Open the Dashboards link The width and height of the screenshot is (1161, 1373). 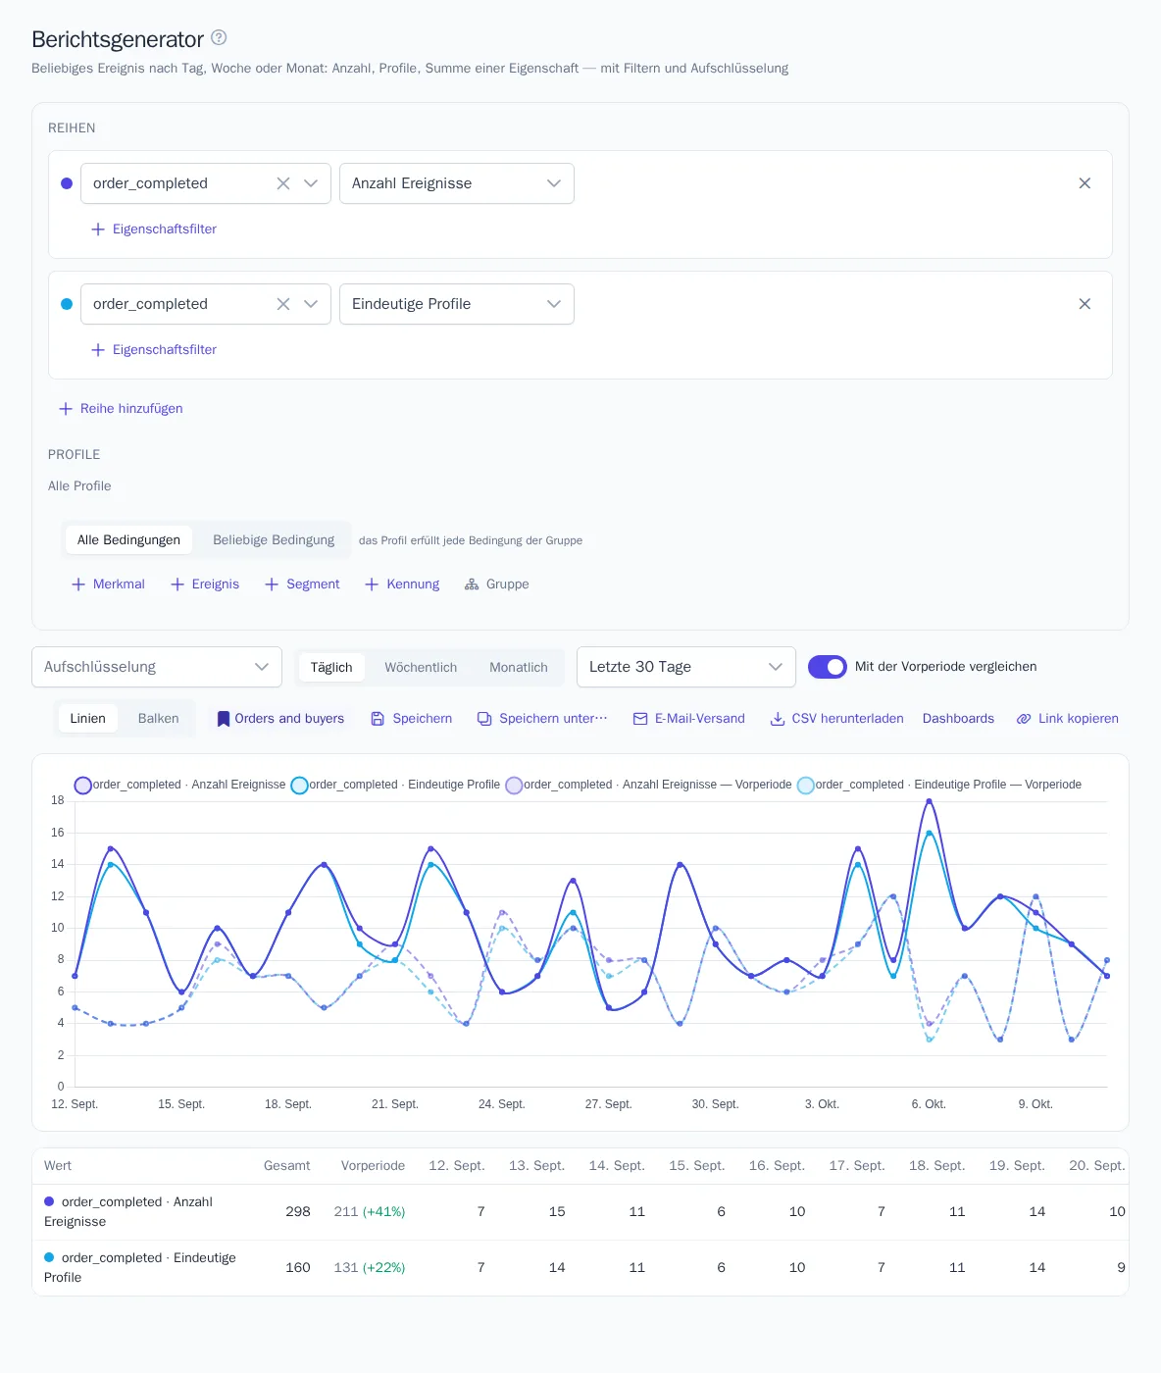[958, 719]
